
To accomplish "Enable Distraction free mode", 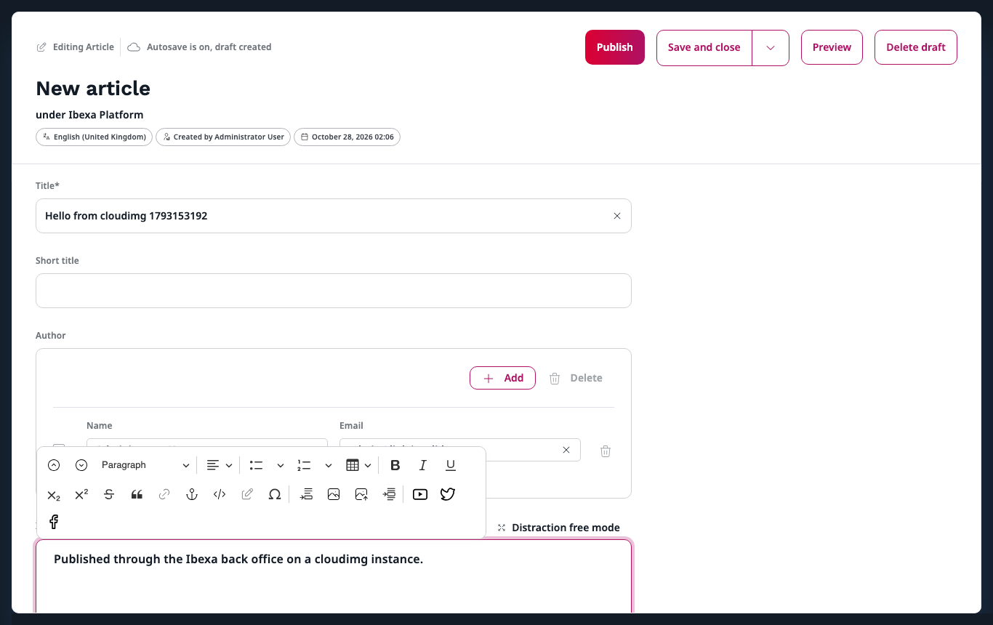I will coord(558,528).
